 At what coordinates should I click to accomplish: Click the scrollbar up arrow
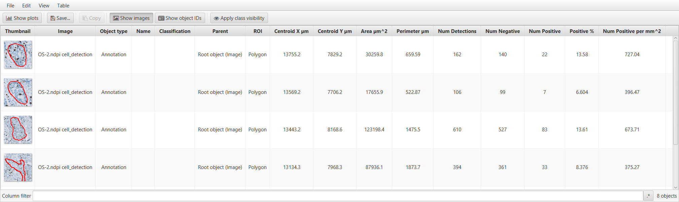(x=676, y=38)
